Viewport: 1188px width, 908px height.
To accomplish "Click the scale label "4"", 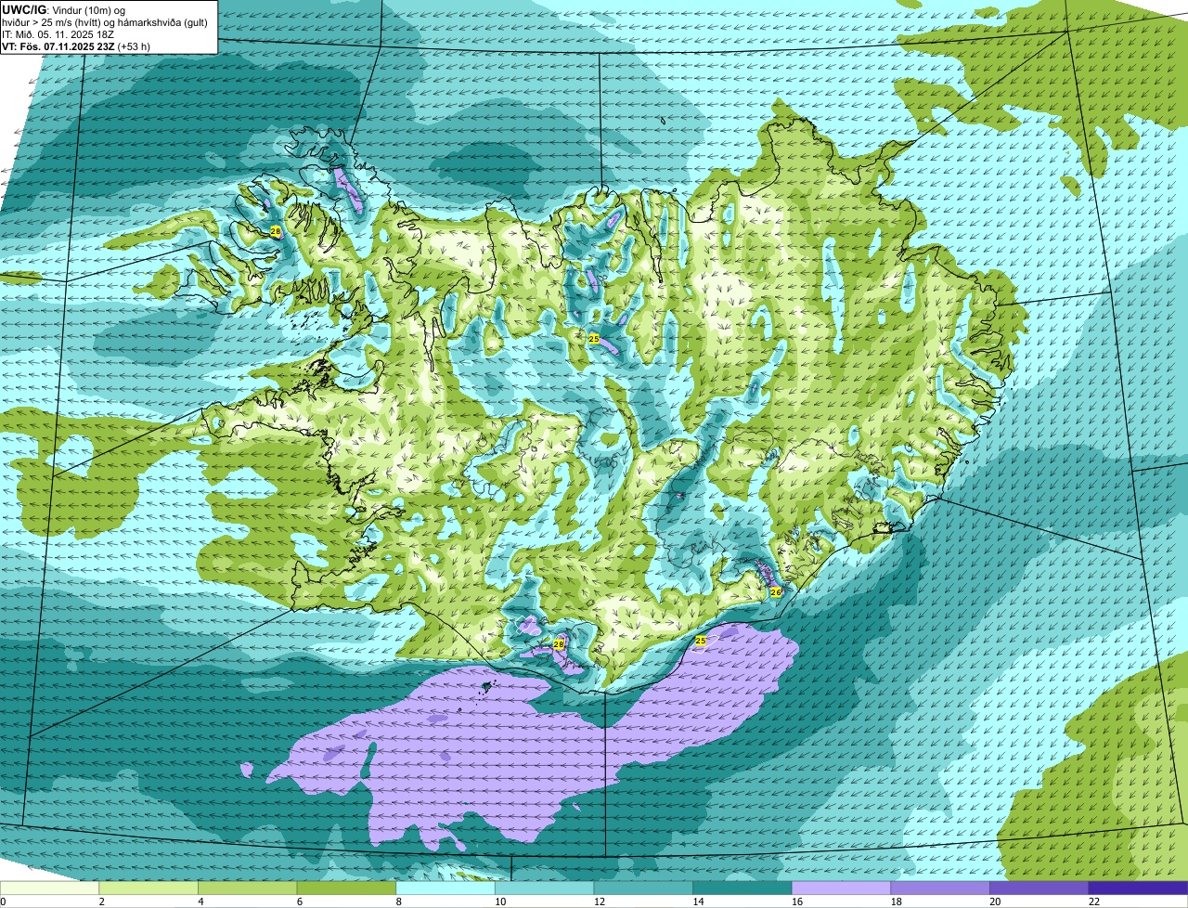I will pos(200,902).
